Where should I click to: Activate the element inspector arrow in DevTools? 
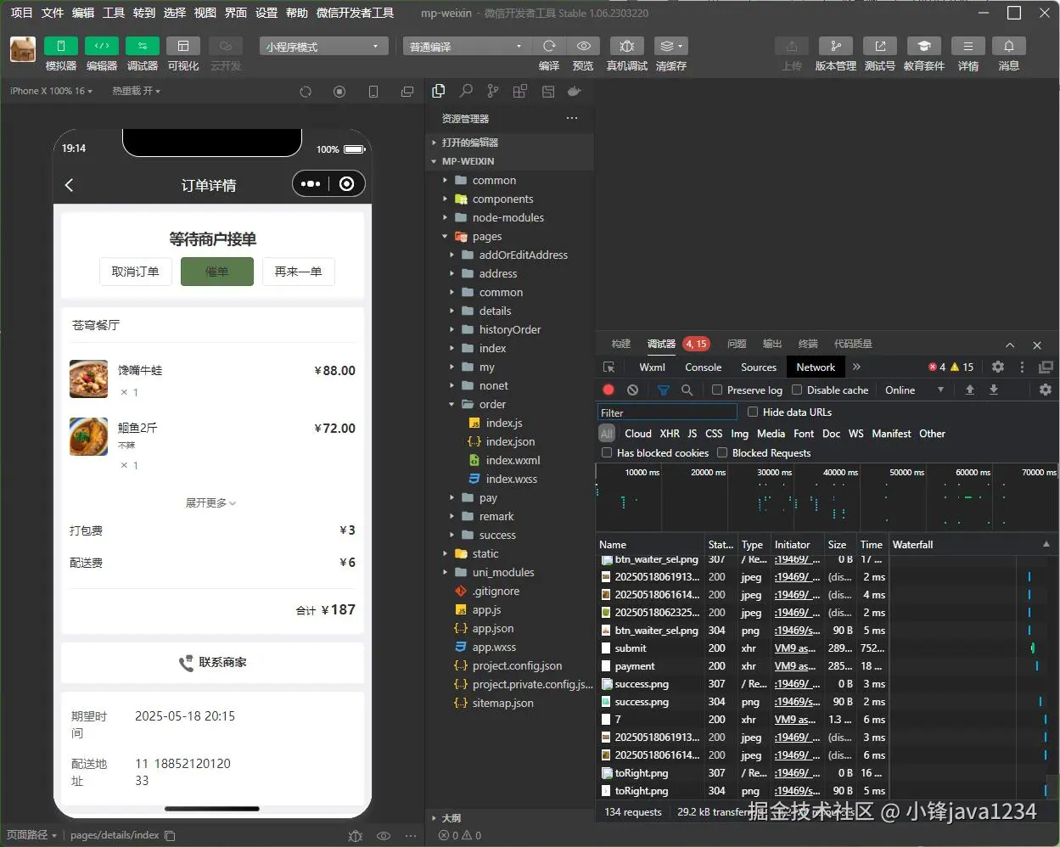(x=609, y=367)
